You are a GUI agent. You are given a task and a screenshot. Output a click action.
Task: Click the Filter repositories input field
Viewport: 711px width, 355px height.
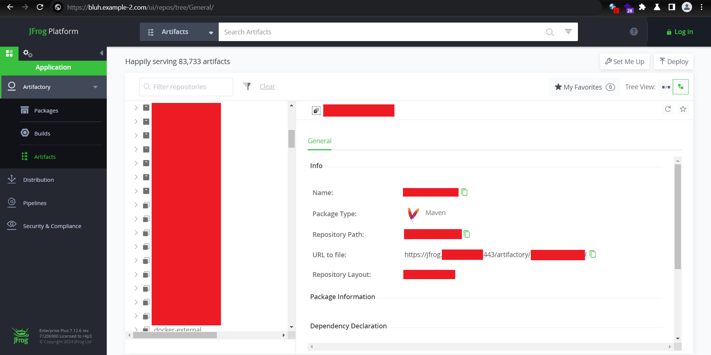(186, 87)
